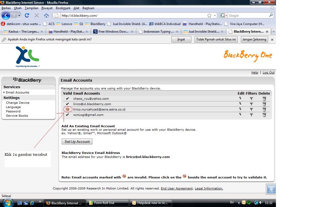
Task: Click the forward navigation arrow
Action: tap(13, 16)
